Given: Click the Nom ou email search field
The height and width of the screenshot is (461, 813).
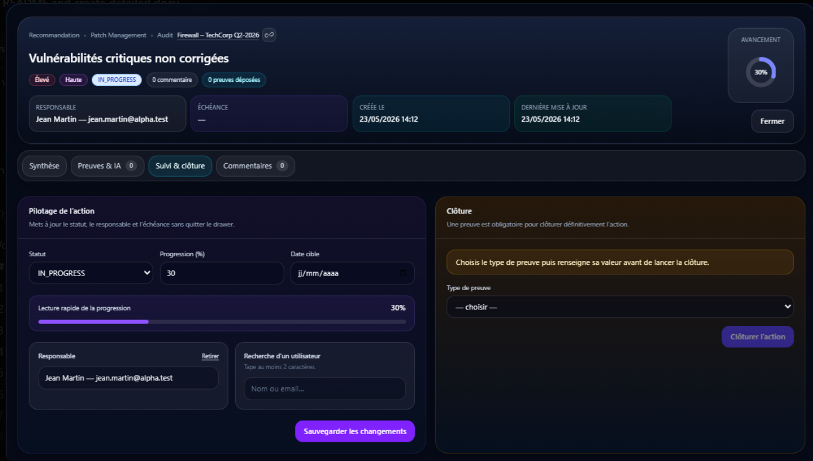Looking at the screenshot, I should [x=325, y=389].
